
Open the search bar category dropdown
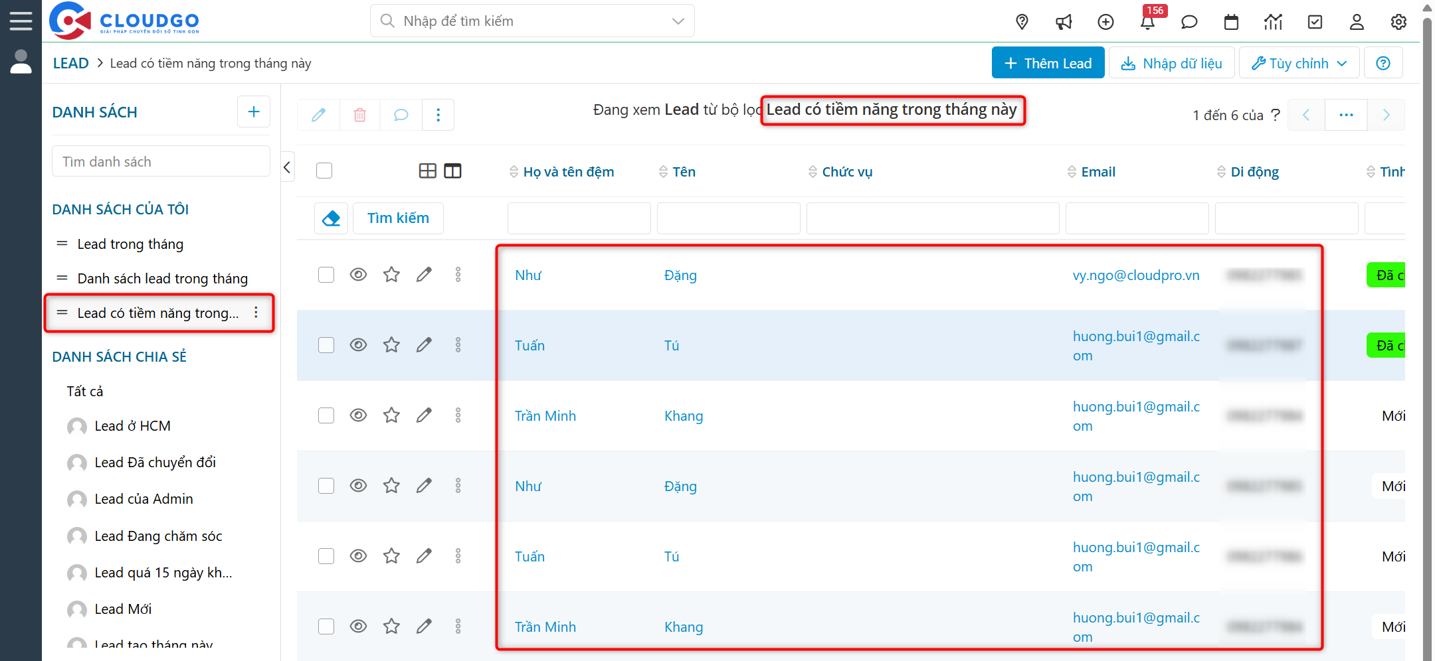678,21
